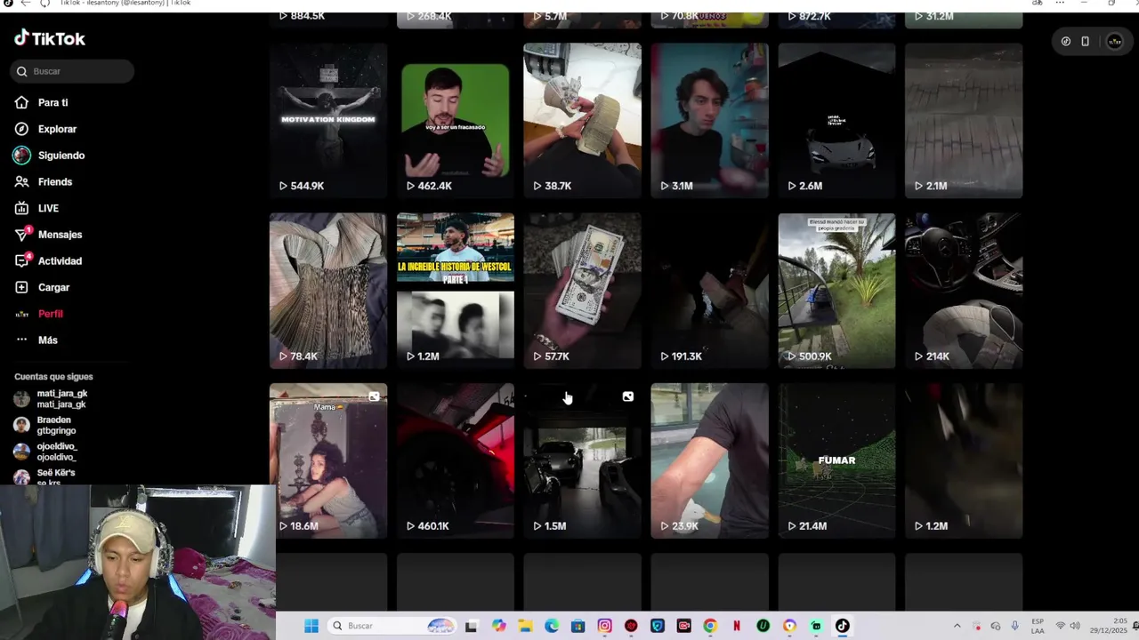The width and height of the screenshot is (1139, 640).
Task: Click the coin icon at top right
Action: pos(1066,41)
